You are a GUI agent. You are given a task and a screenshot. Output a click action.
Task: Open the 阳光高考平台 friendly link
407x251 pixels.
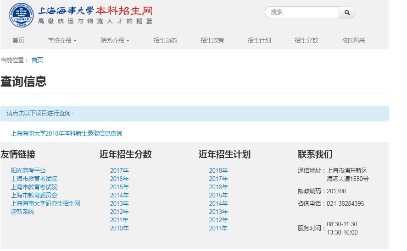28,170
